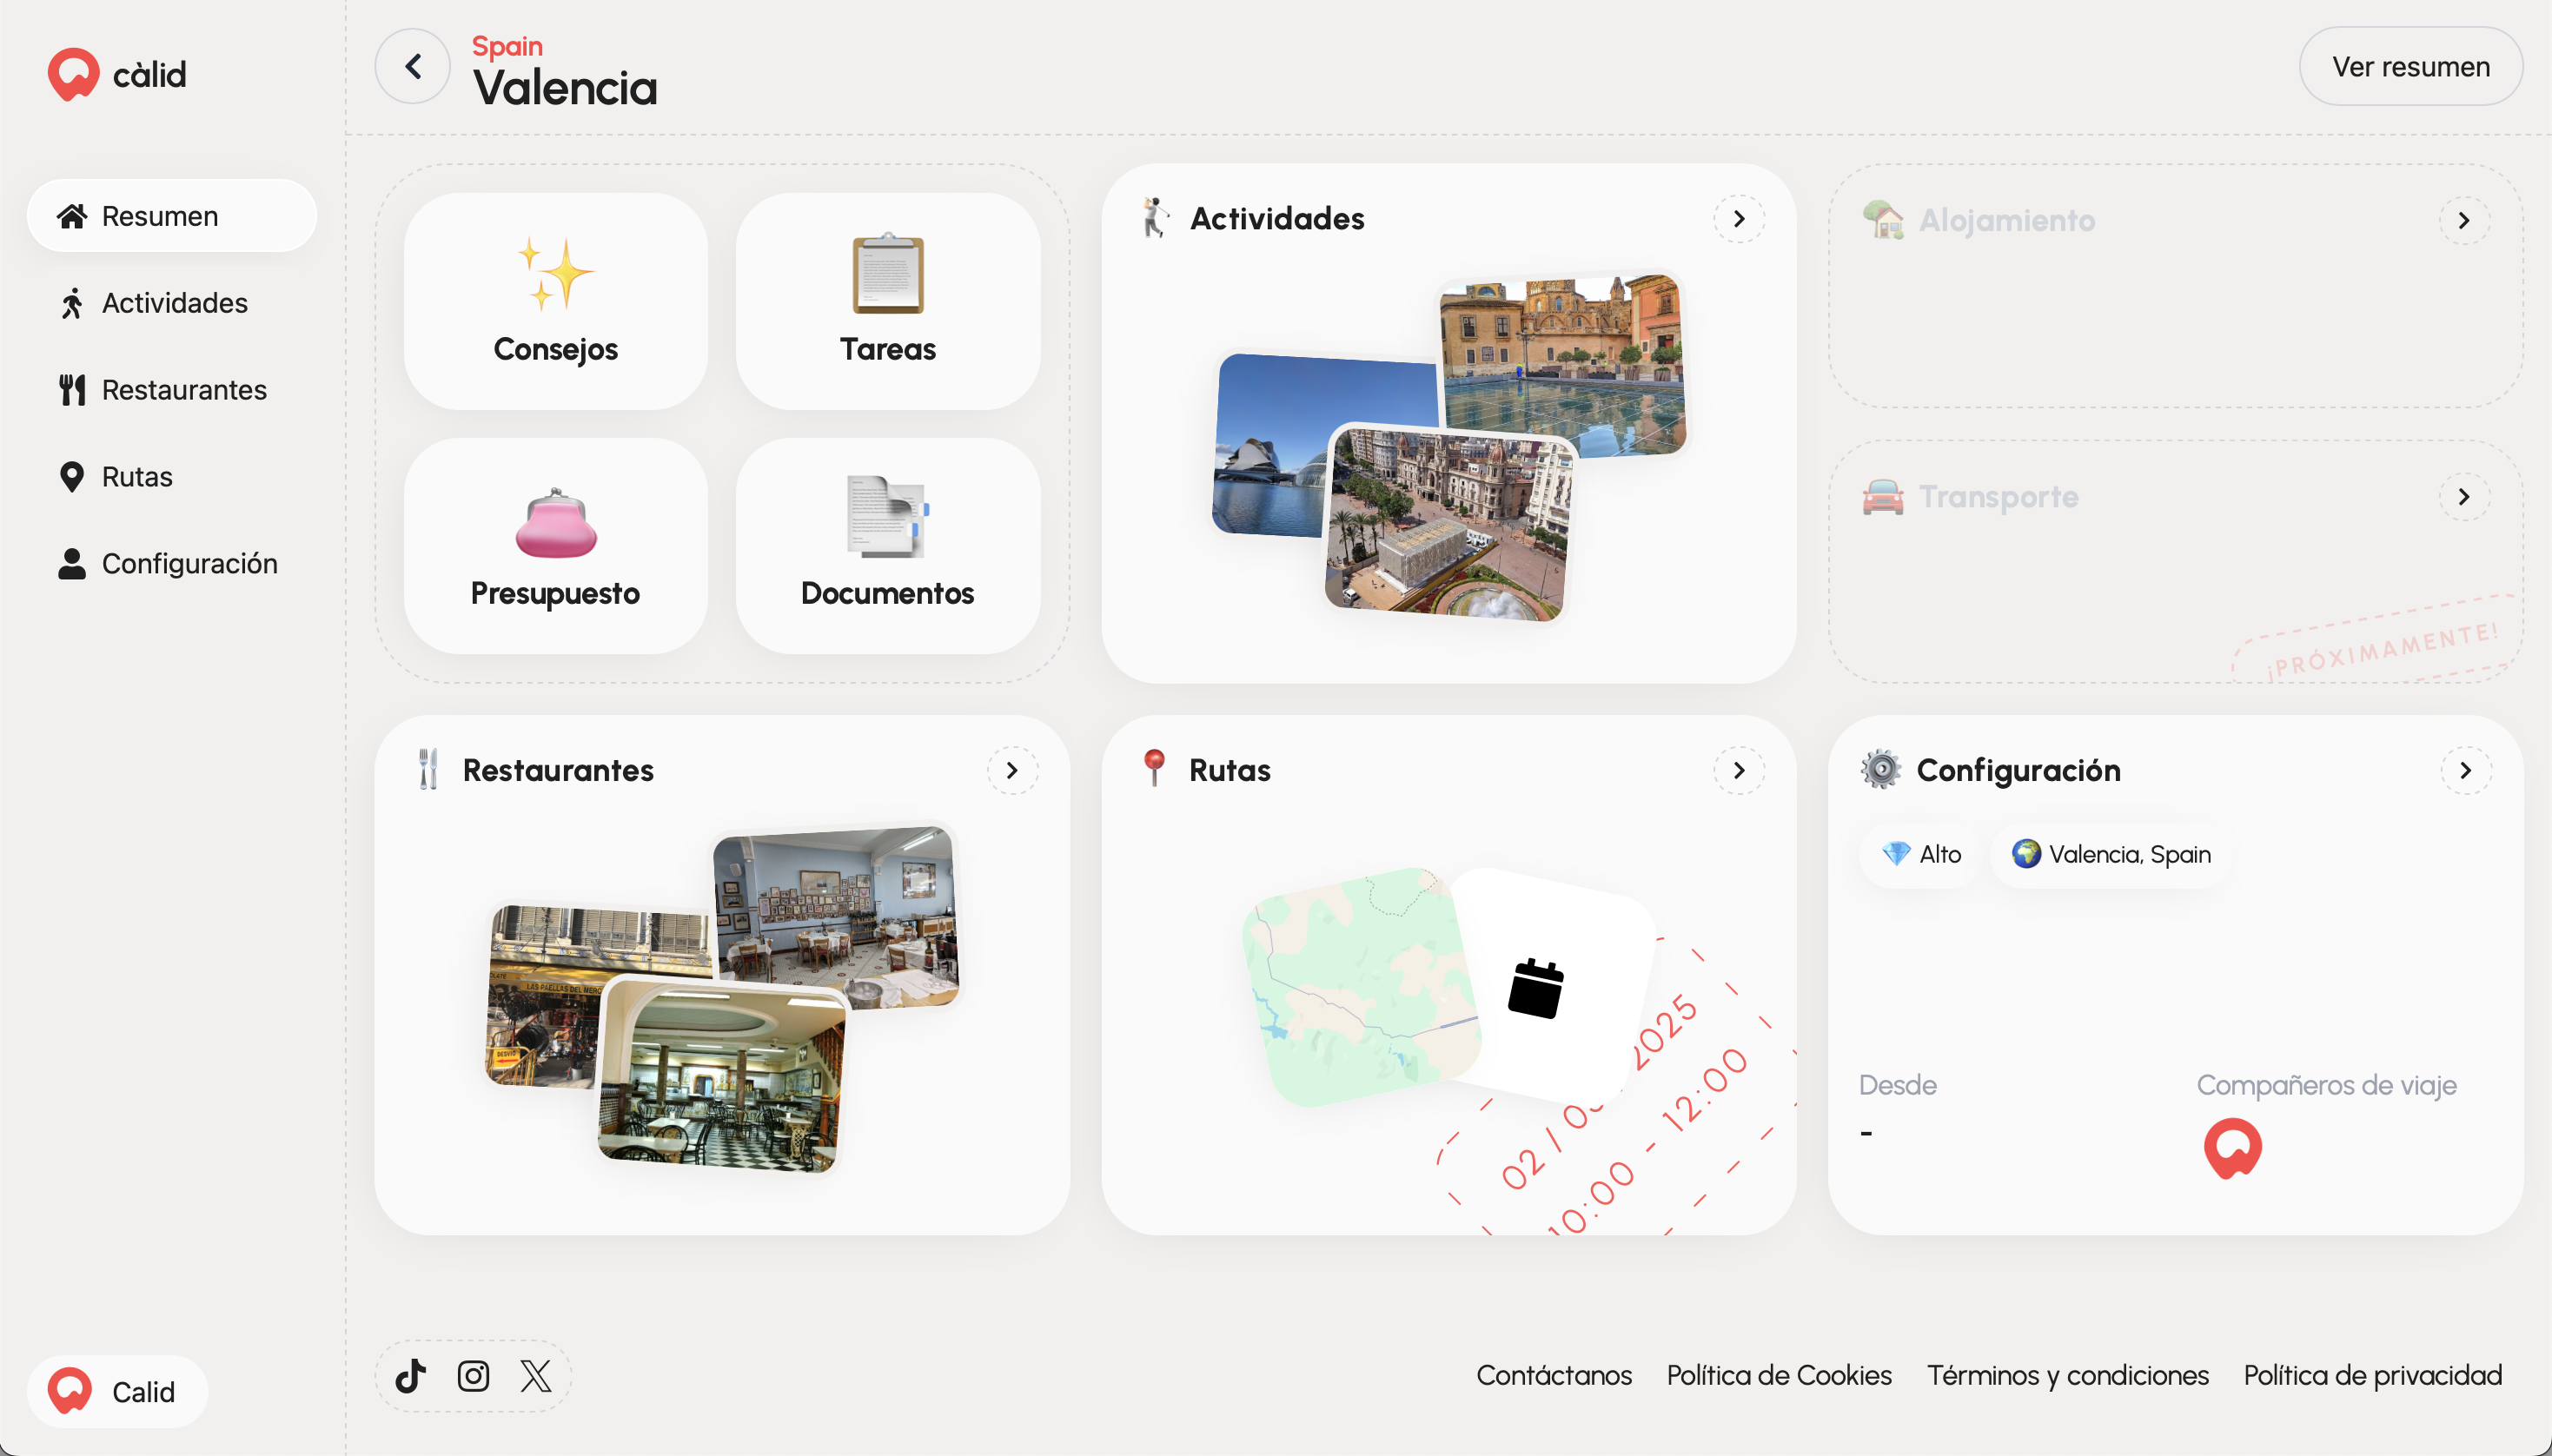Open the Instagram social icon
Image resolution: width=2552 pixels, height=1456 pixels.
pos(473,1376)
